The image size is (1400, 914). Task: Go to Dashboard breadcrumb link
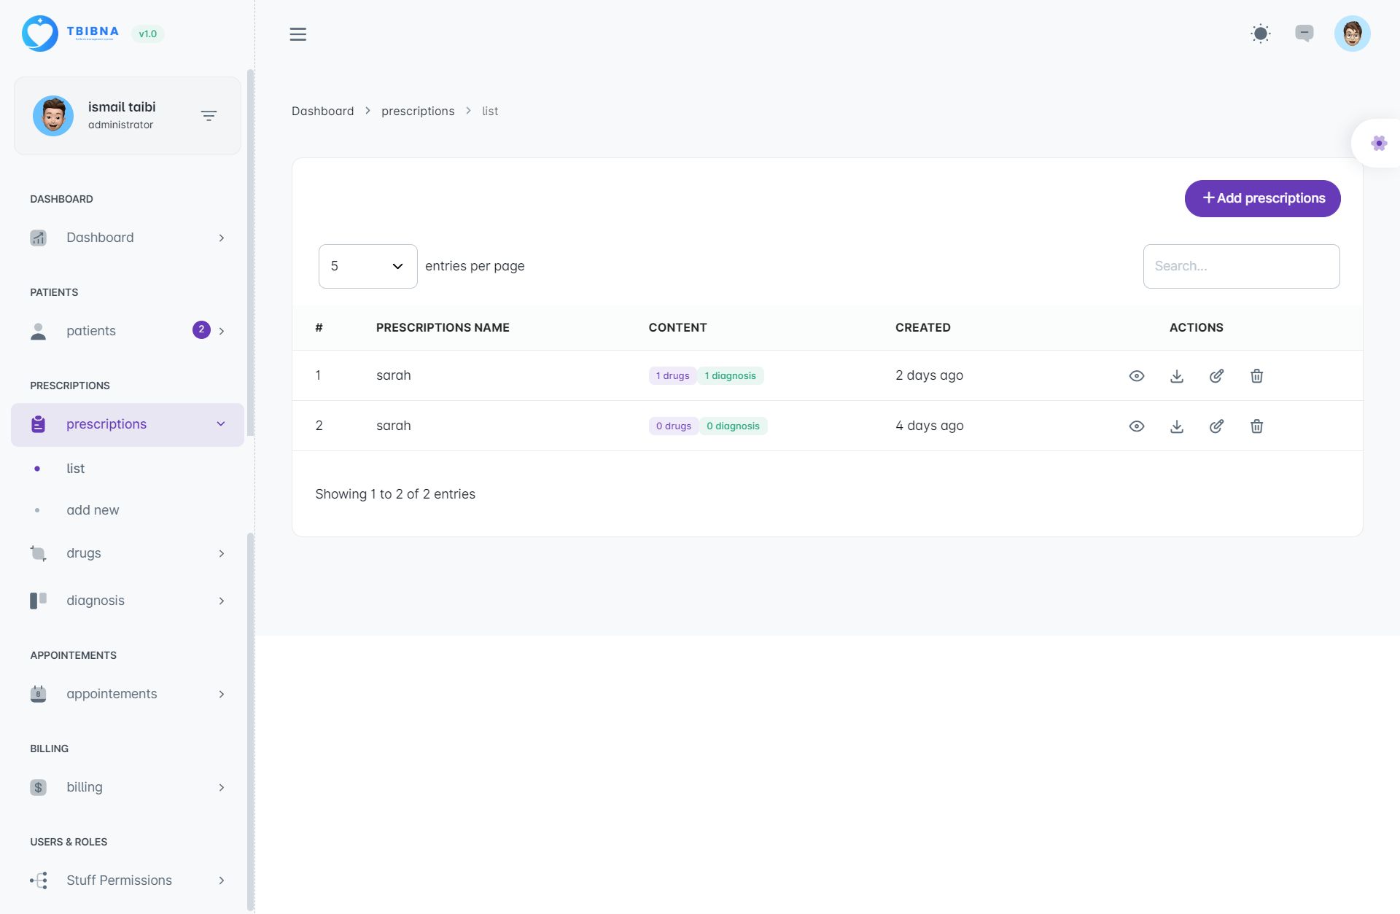tap(322, 111)
